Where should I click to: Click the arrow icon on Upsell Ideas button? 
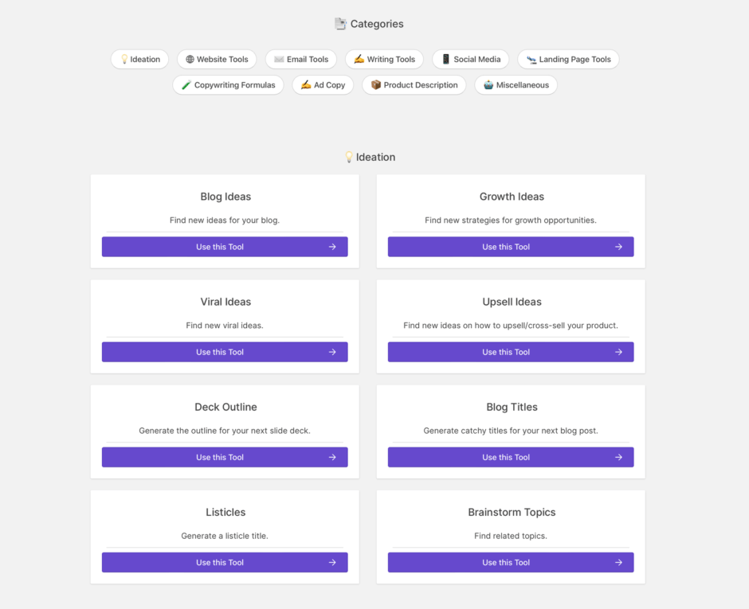[618, 352]
